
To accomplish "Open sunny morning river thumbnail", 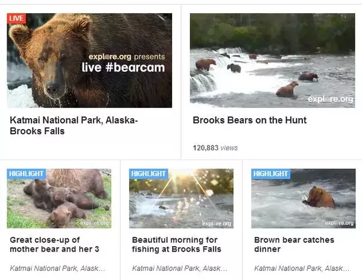I will click(181, 199).
